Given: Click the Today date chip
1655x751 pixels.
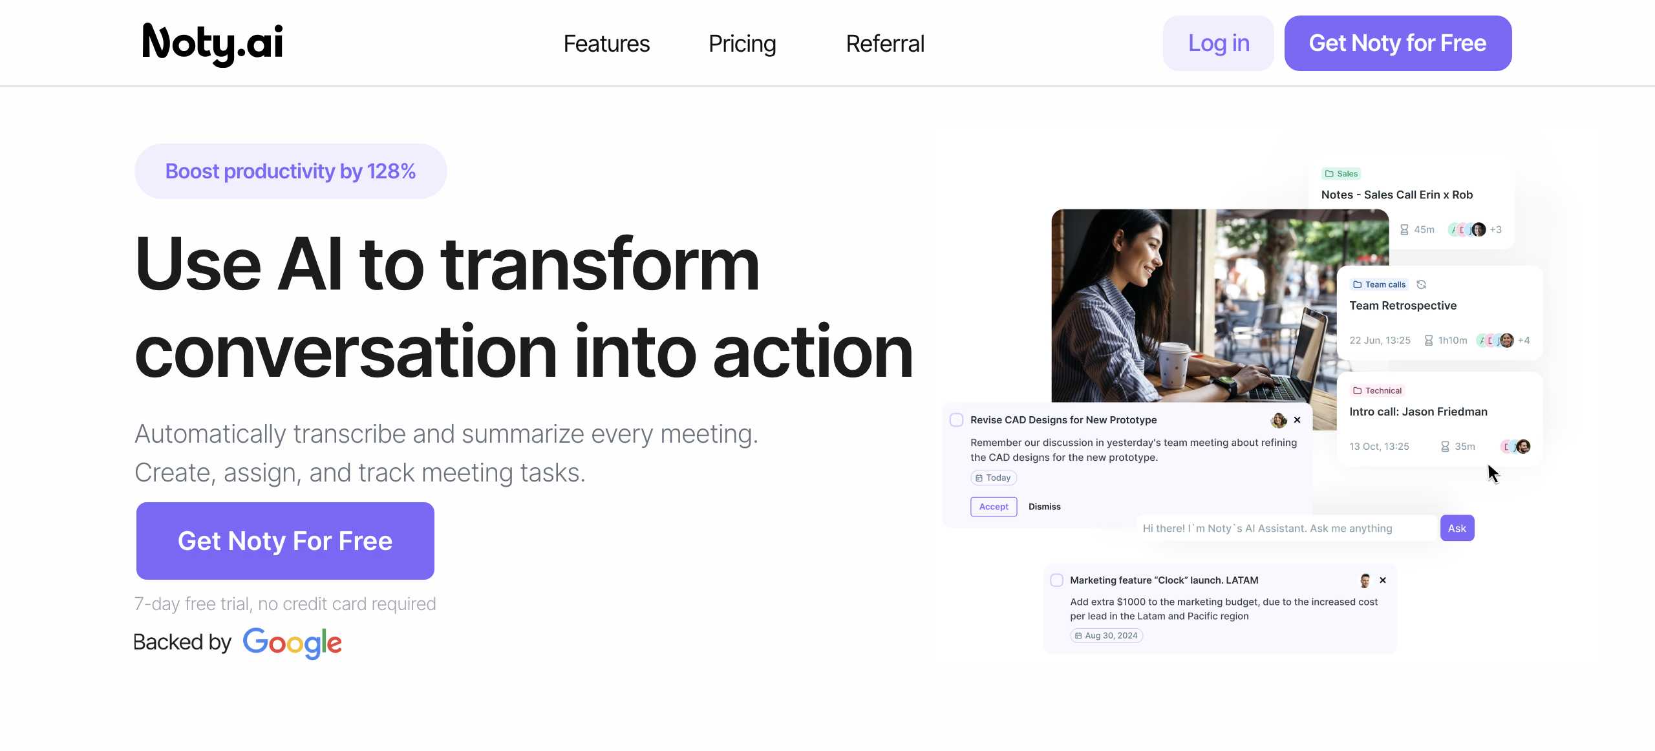Looking at the screenshot, I should tap(993, 478).
